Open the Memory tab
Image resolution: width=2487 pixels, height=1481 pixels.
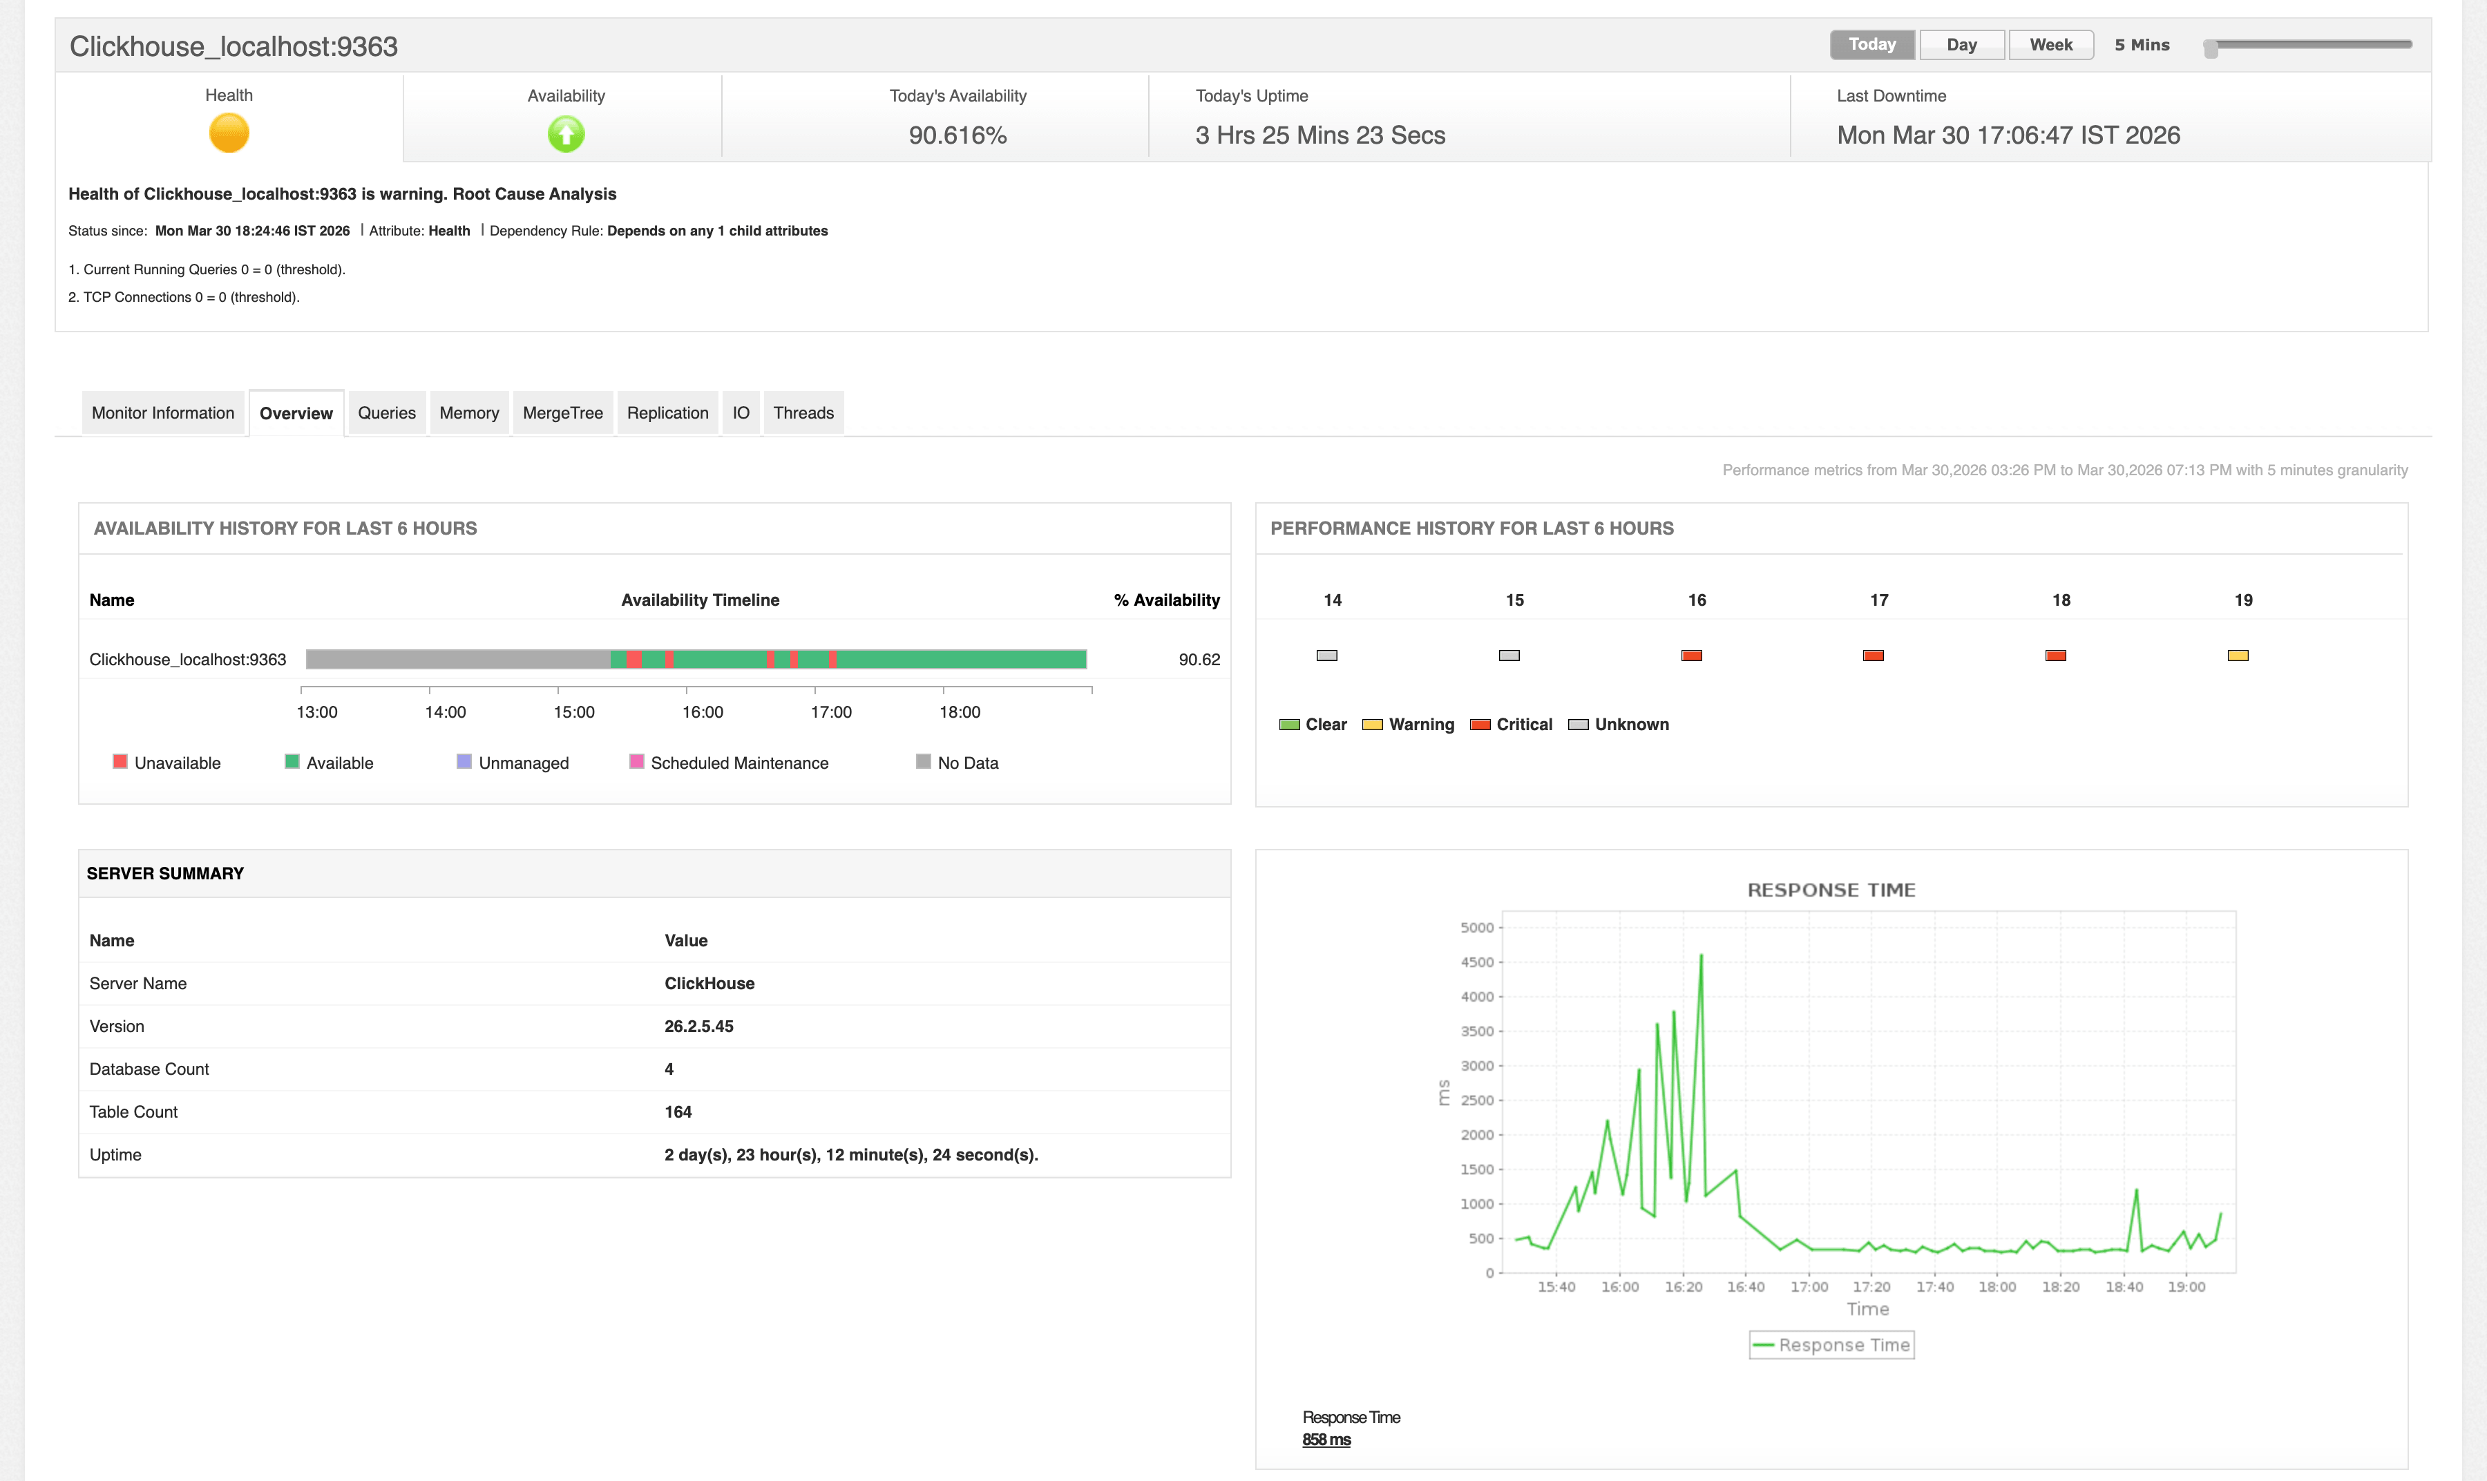pos(469,413)
